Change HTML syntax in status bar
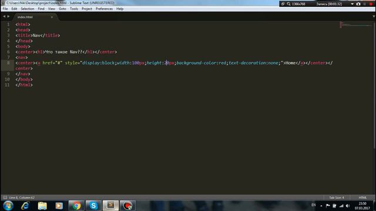 tap(362, 198)
